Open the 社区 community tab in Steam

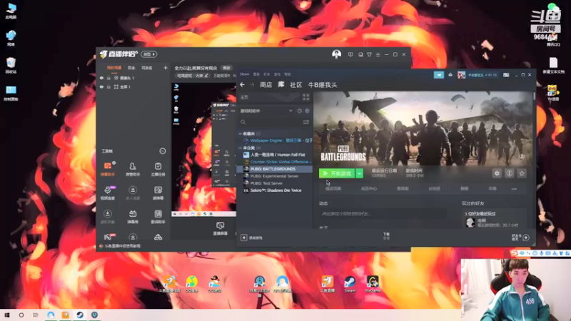coord(295,85)
